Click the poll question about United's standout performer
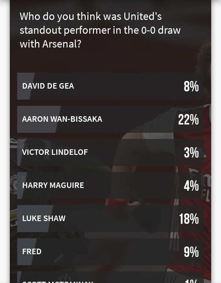 100,30
